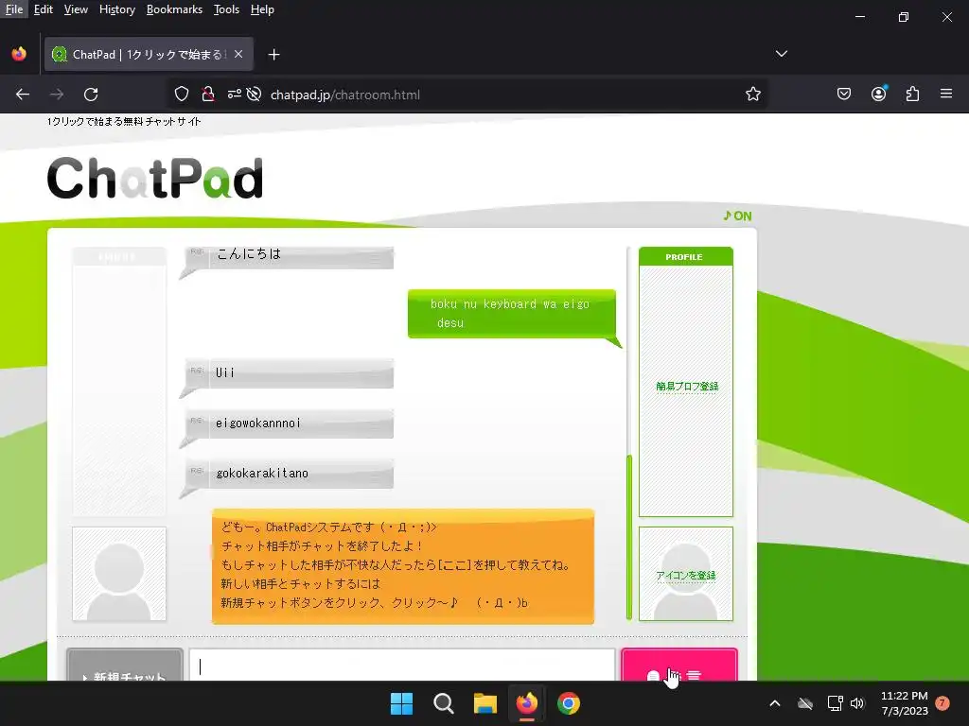This screenshot has height=726, width=969.
Task: Click the page tagline 1クリックで始まる無料チャットサイト
Action: [x=124, y=121]
